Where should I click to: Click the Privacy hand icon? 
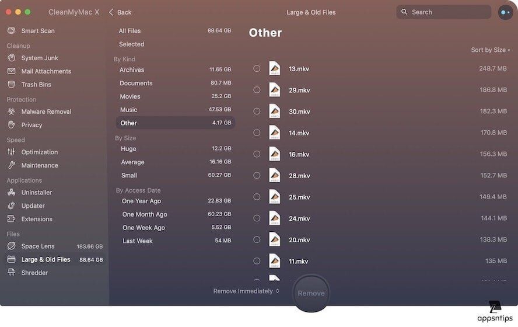(11, 124)
